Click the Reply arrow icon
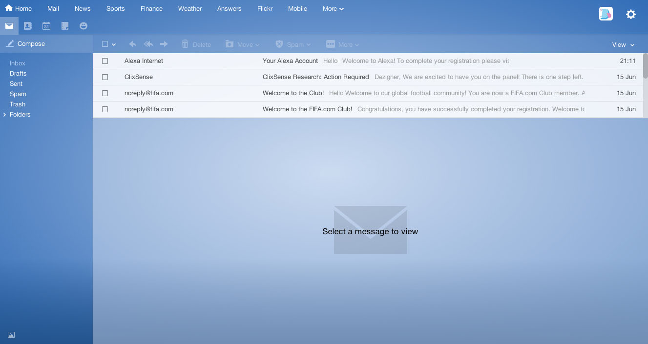 132,44
